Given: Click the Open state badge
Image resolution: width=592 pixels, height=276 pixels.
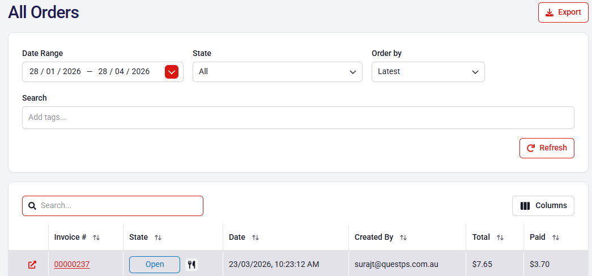Looking at the screenshot, I should pyautogui.click(x=155, y=264).
